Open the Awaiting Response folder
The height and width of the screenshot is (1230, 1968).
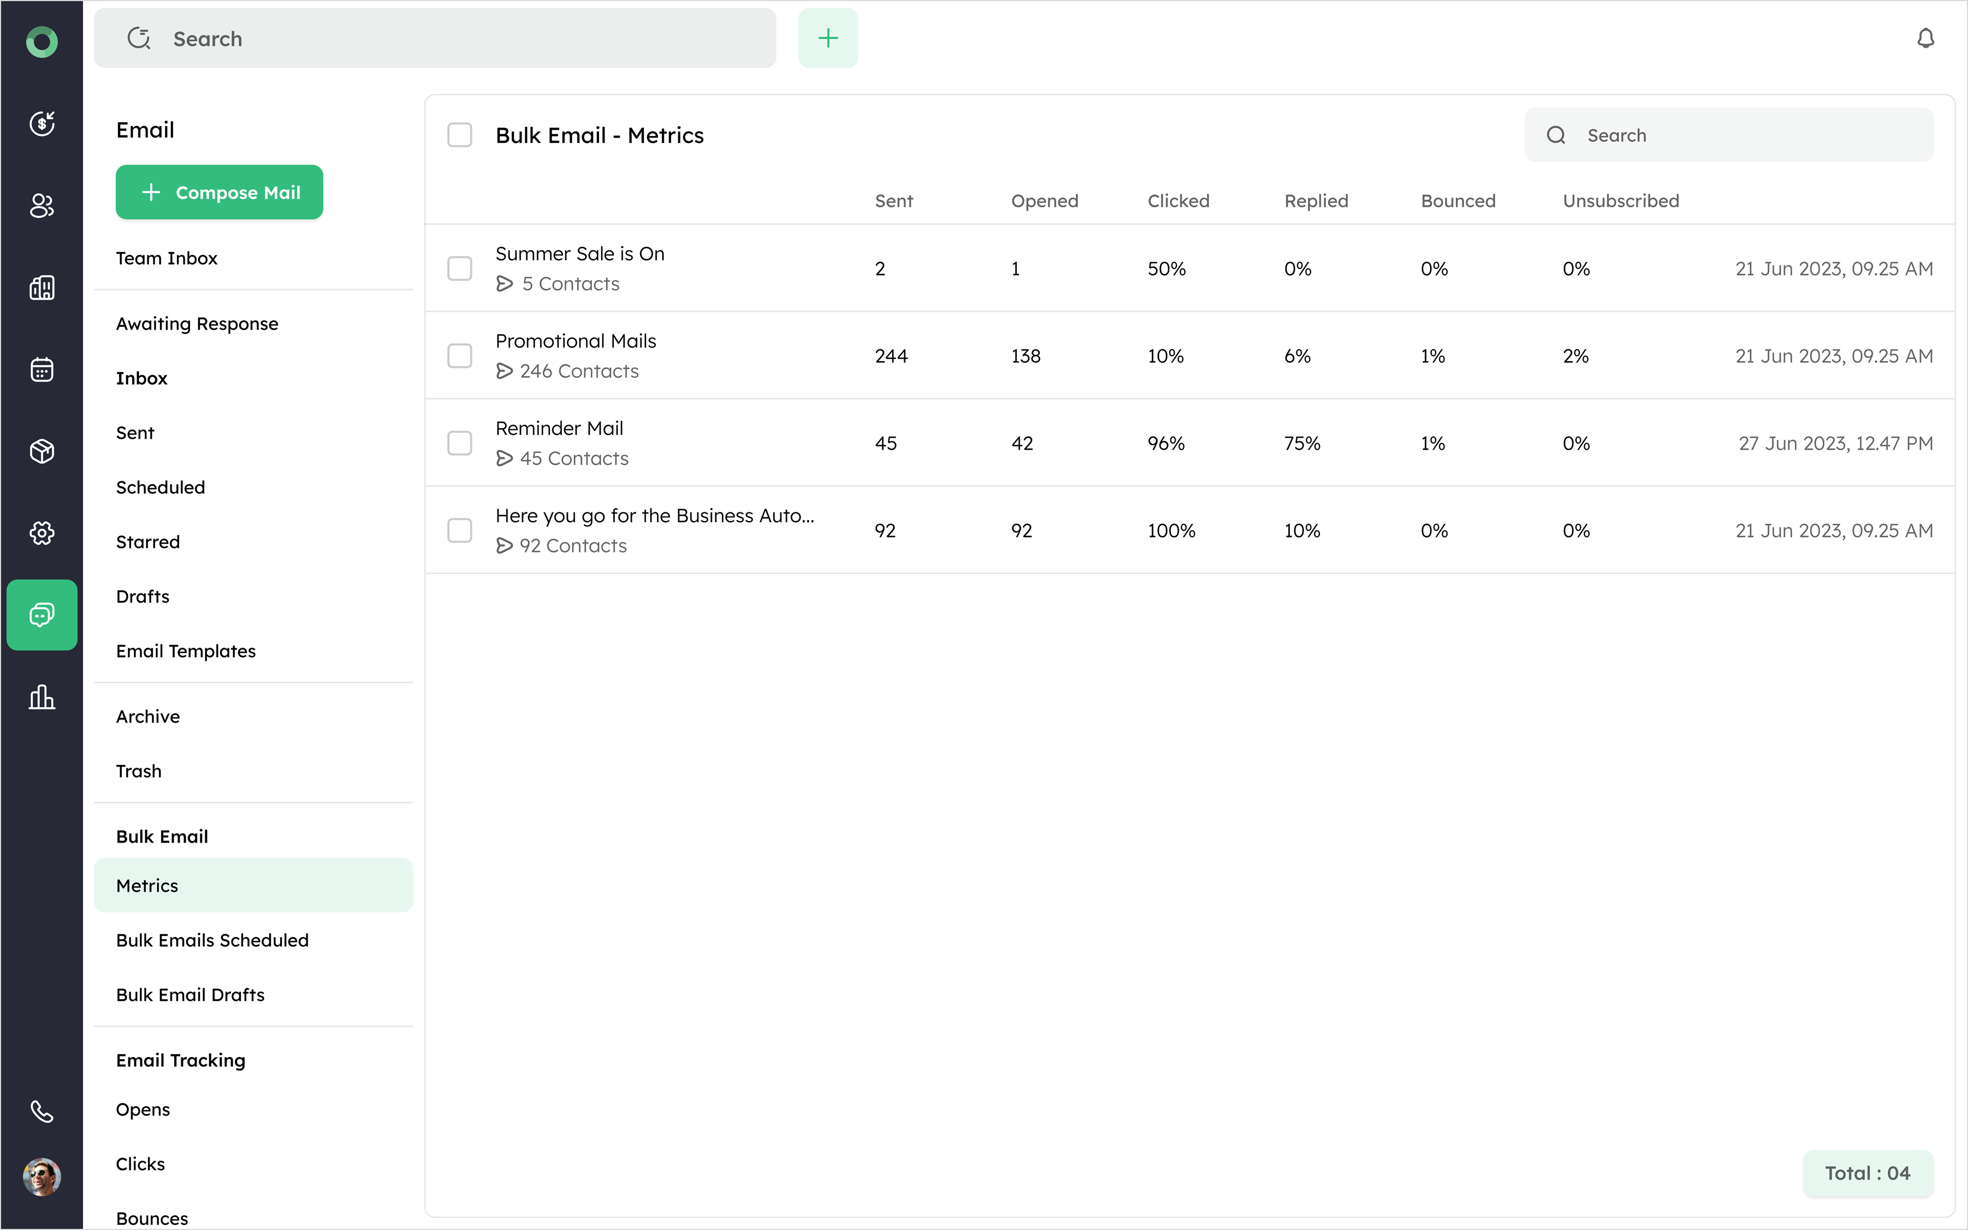(x=197, y=324)
